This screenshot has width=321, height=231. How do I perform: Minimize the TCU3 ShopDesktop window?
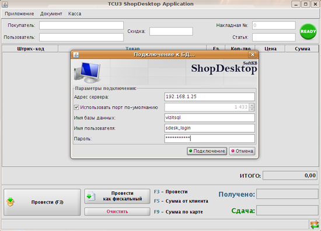[296, 4]
